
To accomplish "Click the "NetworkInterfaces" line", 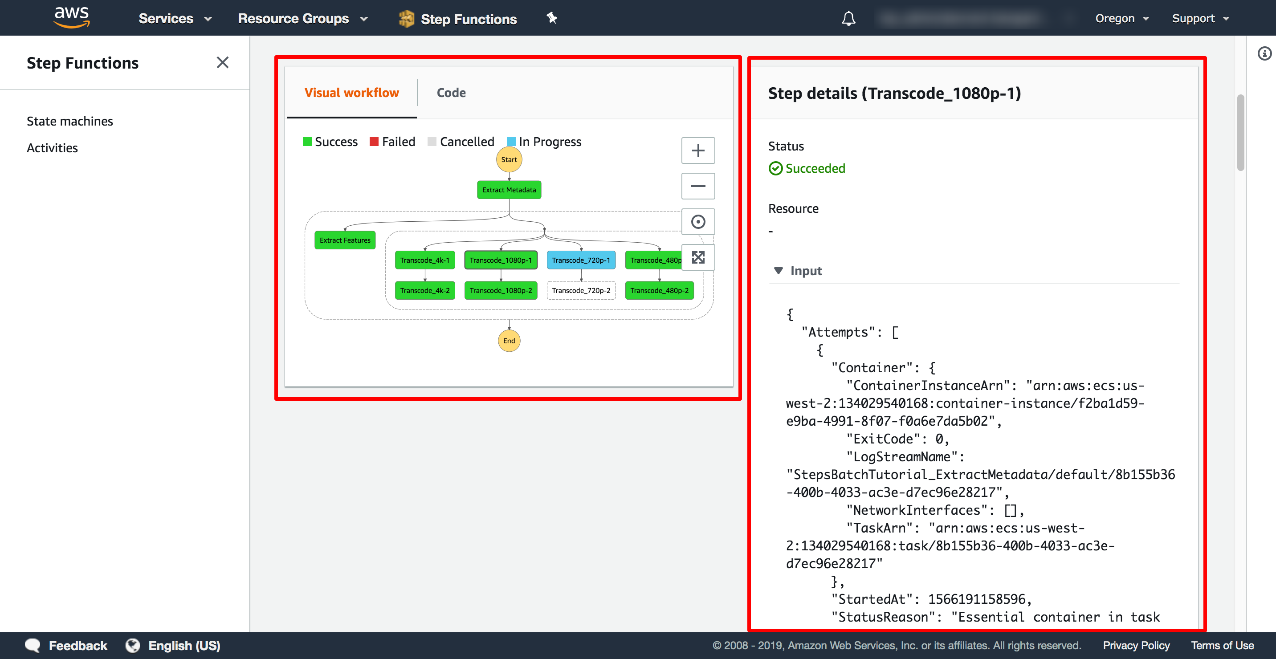I will point(935,510).
